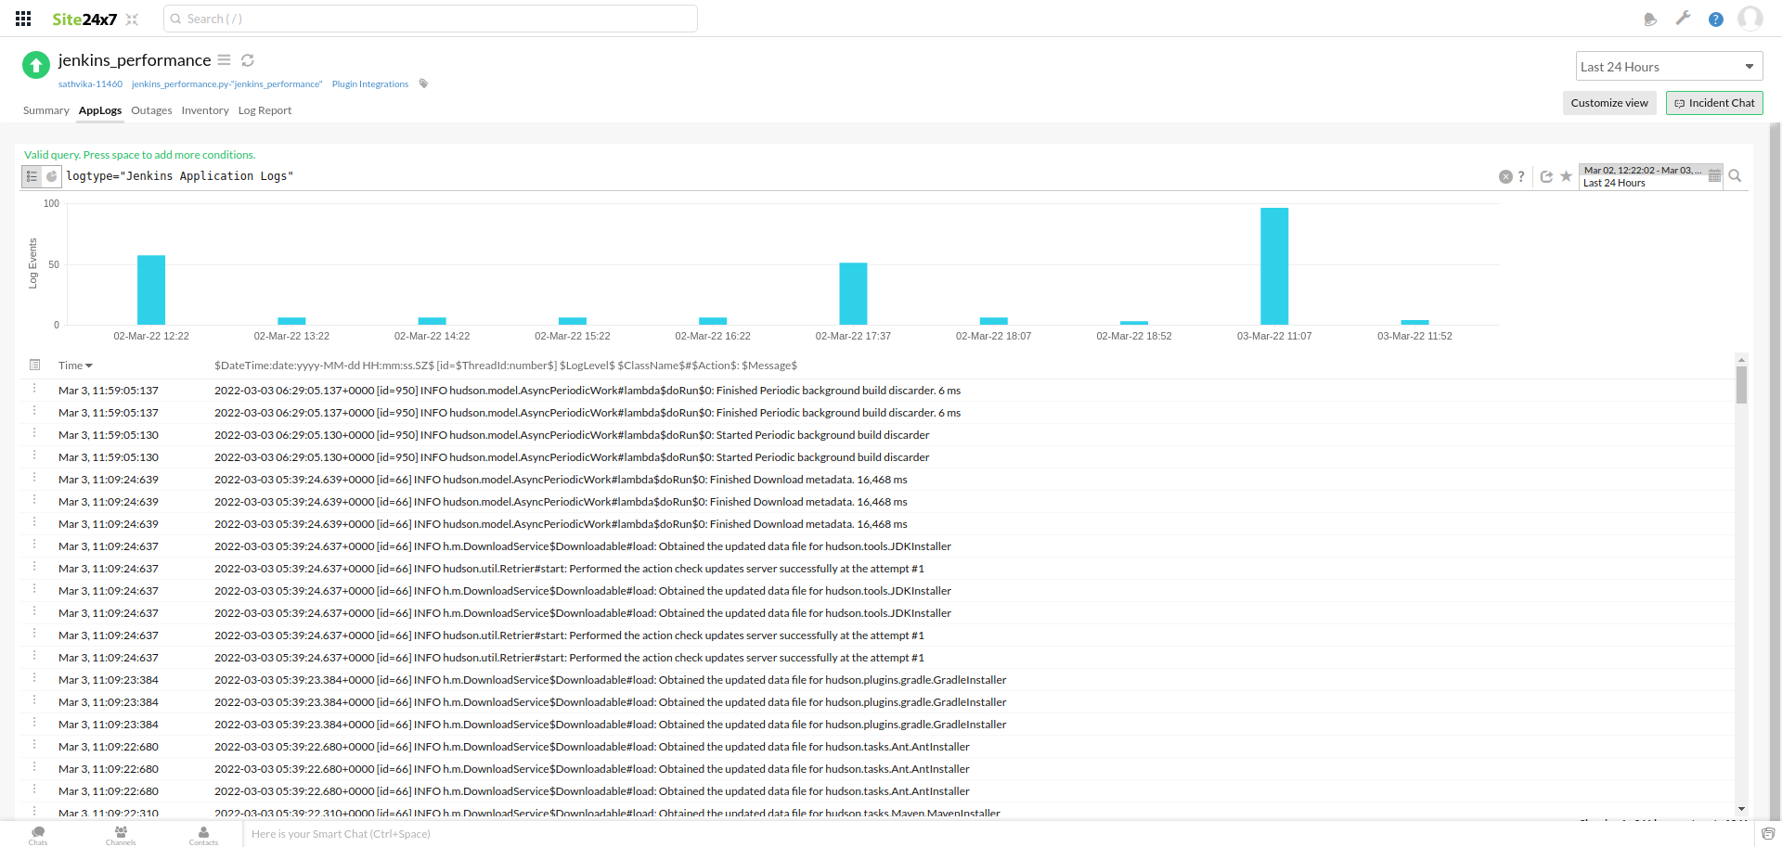Open the apps grid launcher
Screen dimensions: 1782x847
[x=22, y=18]
